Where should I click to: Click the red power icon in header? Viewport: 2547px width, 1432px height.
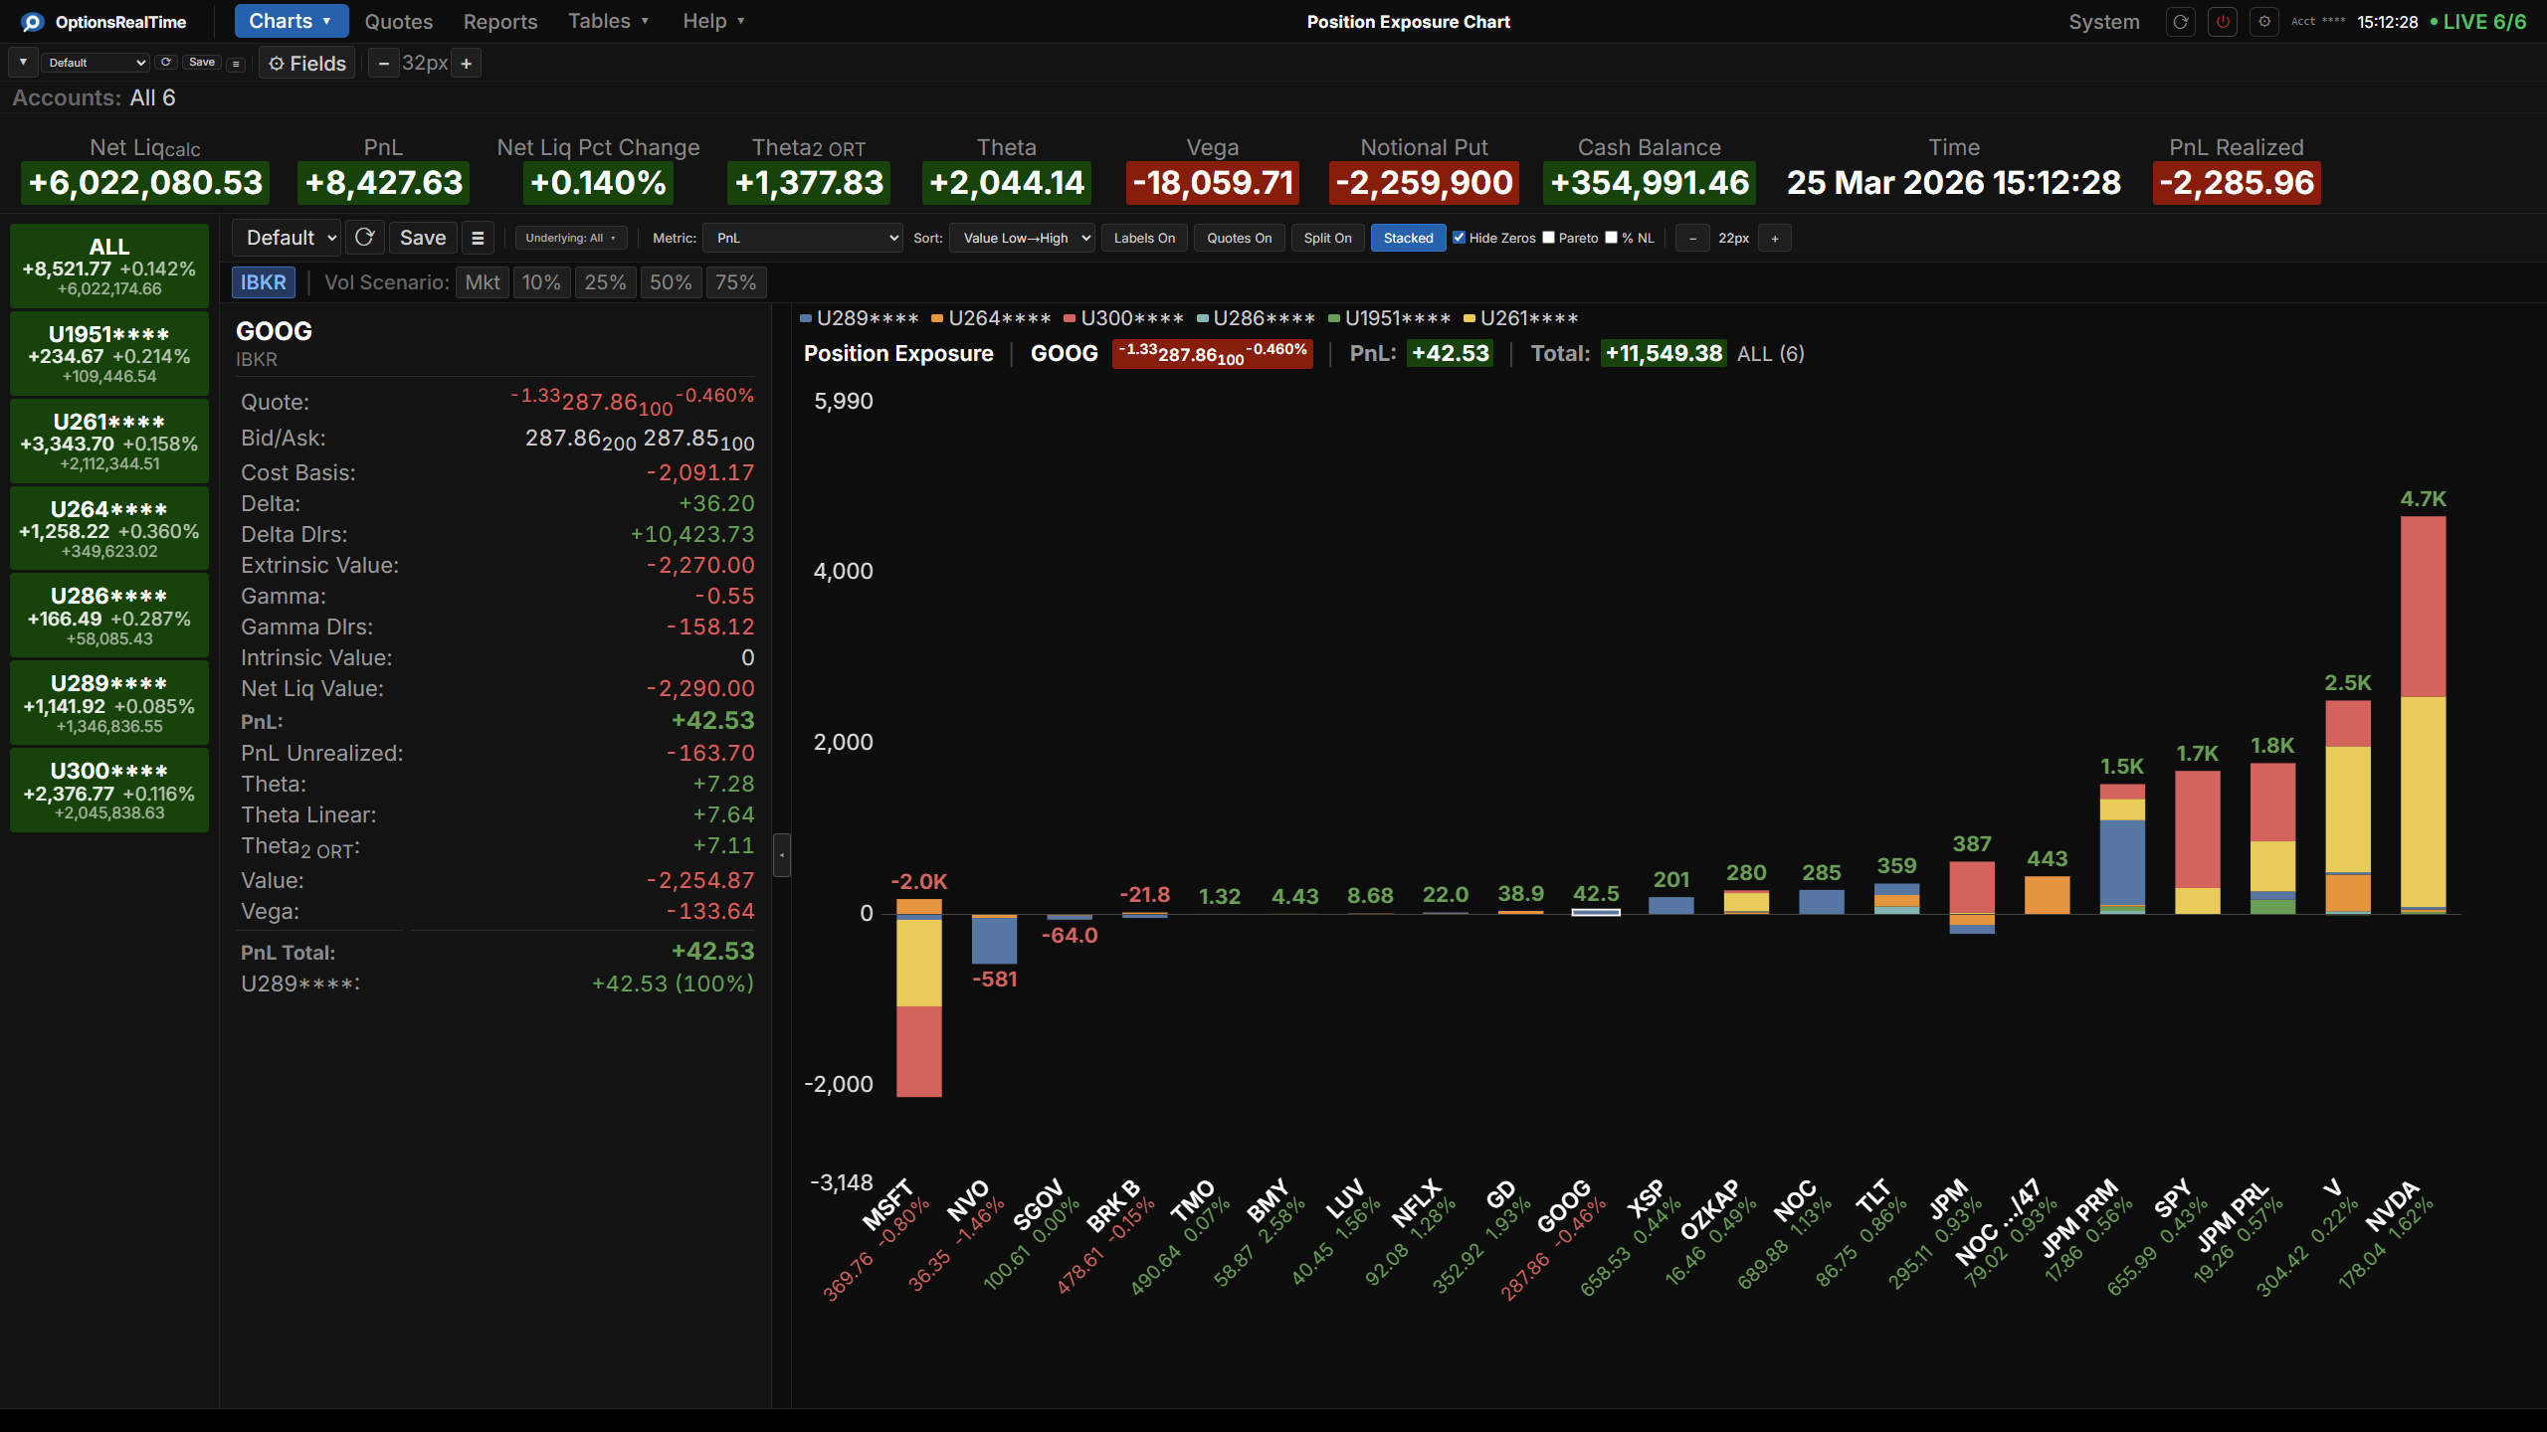(x=2223, y=22)
